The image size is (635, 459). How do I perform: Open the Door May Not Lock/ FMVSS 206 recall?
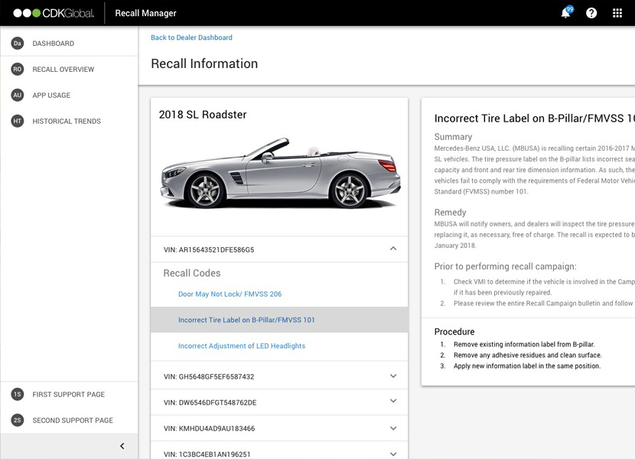click(230, 294)
